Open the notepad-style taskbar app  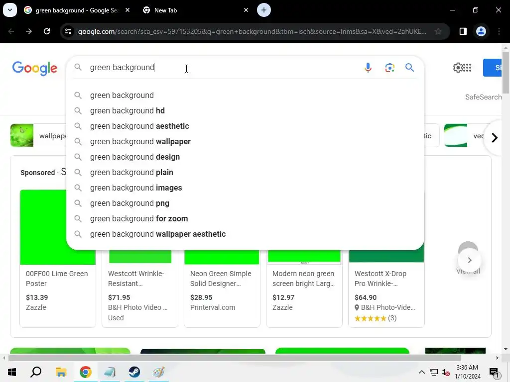coord(110,372)
